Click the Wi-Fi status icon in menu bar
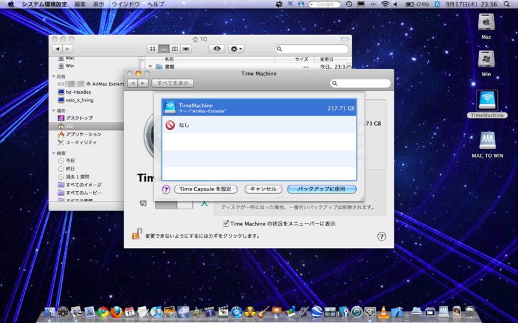 point(385,5)
